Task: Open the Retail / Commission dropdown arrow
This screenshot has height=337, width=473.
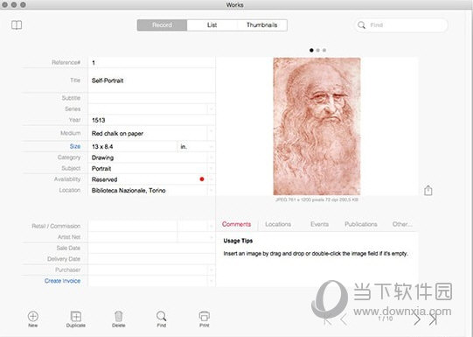Action: pos(212,226)
